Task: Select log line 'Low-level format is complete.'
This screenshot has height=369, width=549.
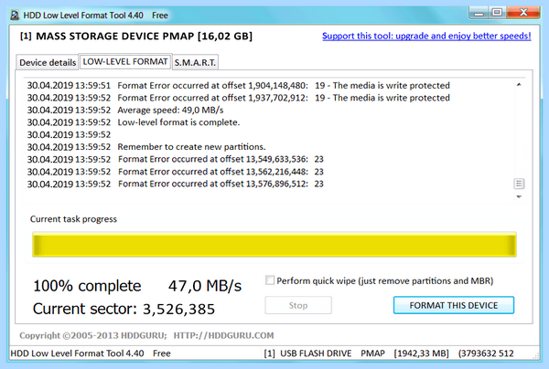Action: pos(134,122)
